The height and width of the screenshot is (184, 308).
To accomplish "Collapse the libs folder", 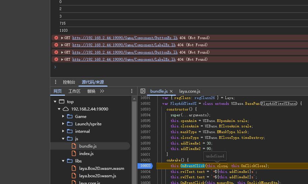I will click(x=63, y=161).
